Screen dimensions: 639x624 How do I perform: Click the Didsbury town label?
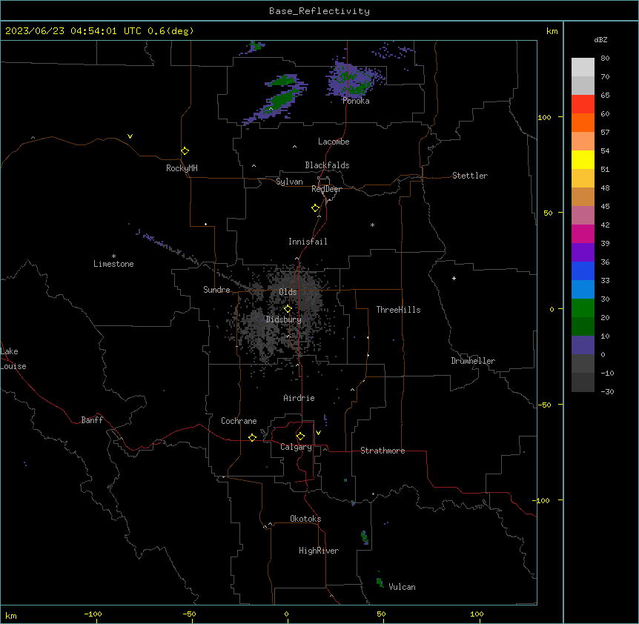pyautogui.click(x=284, y=319)
